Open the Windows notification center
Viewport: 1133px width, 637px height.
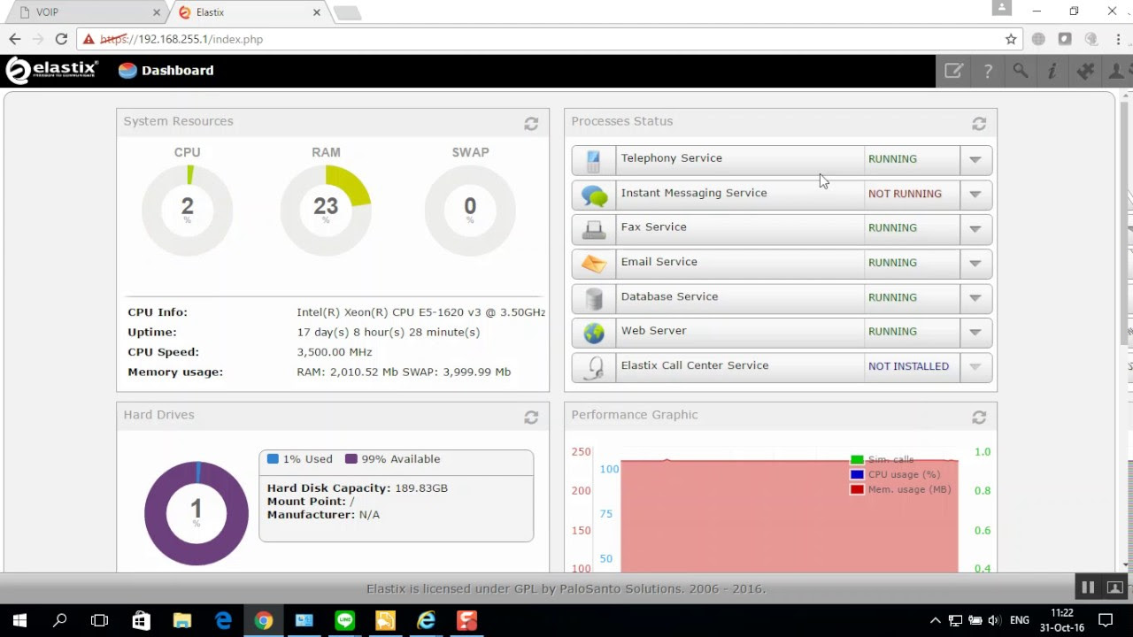(1106, 620)
